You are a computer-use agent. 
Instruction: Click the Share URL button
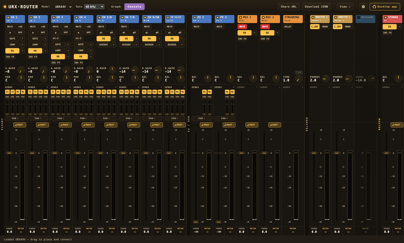289,7
